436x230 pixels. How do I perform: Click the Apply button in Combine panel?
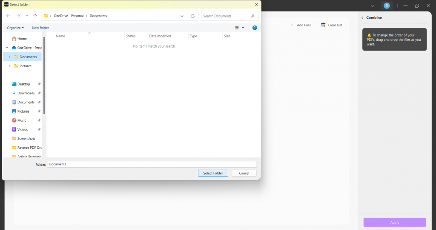pyautogui.click(x=395, y=222)
